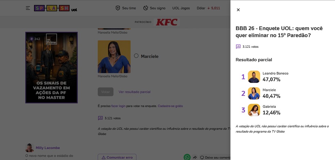Screen dimensions: 335x160
Task: Click the Resultado parcial heading
Action: [x=254, y=60]
